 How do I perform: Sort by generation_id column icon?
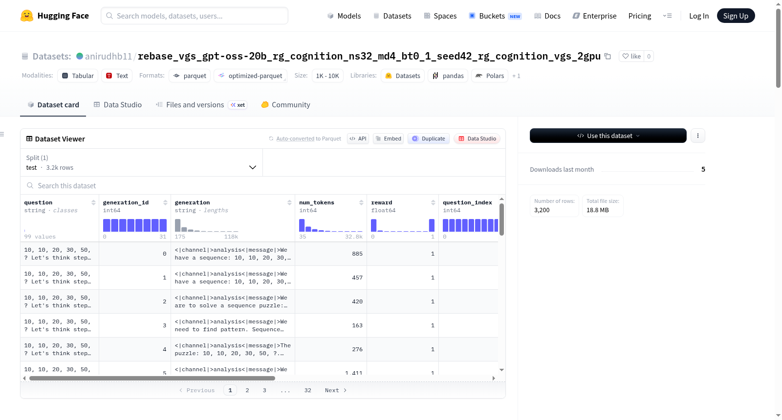(165, 202)
